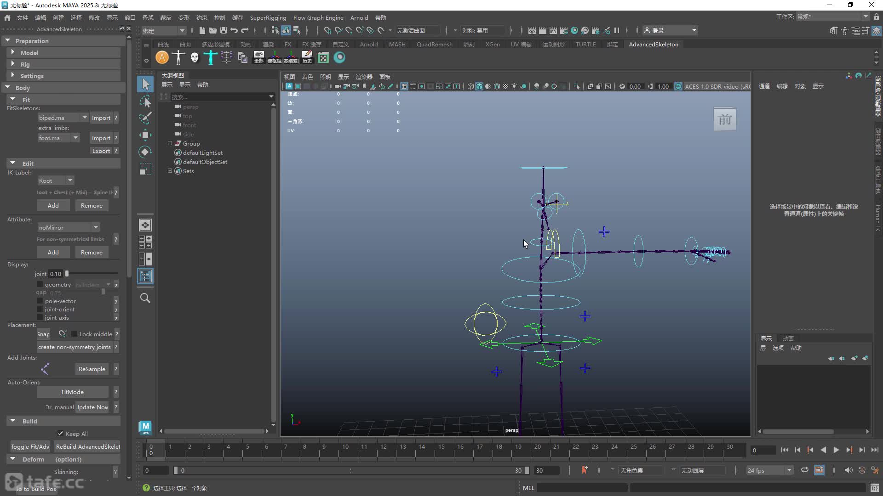Toggle the Outliner layout icon
This screenshot has width=883, height=496.
point(145,276)
